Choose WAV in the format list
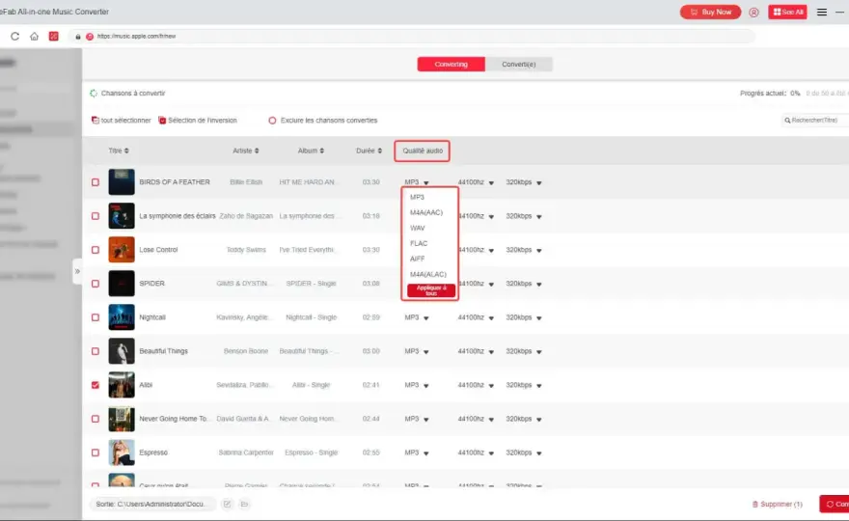 click(x=418, y=228)
